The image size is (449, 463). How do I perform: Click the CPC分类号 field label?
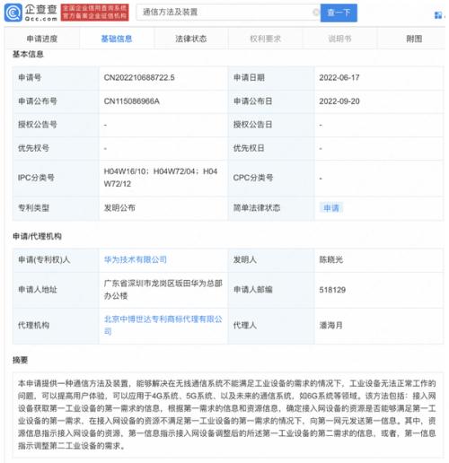(x=253, y=178)
